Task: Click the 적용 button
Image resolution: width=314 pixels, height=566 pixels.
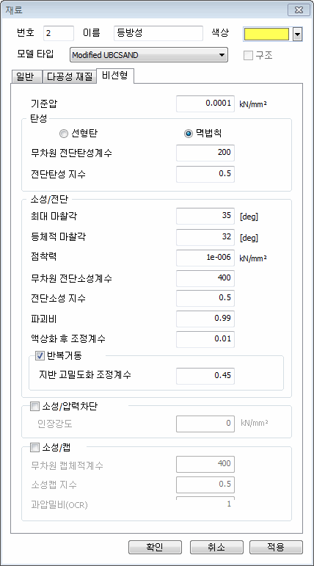Action: (x=276, y=547)
